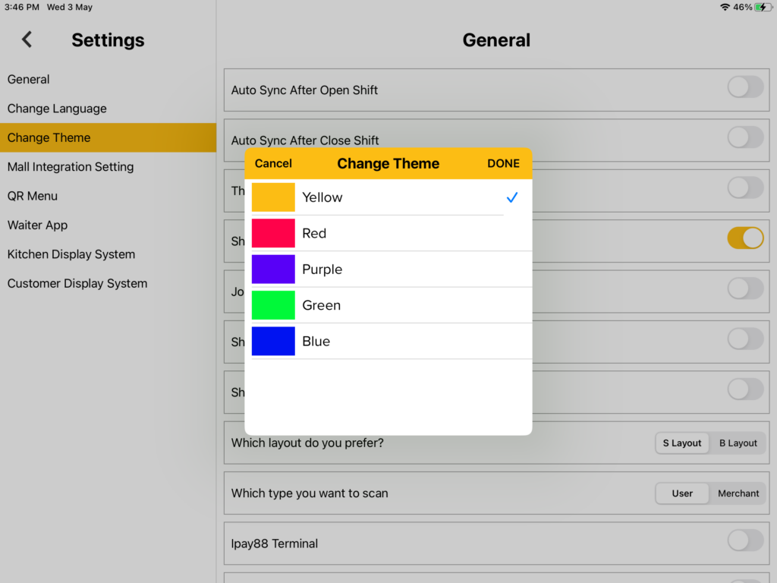Select S Layout as preferred layout
This screenshot has height=583, width=777.
point(681,443)
